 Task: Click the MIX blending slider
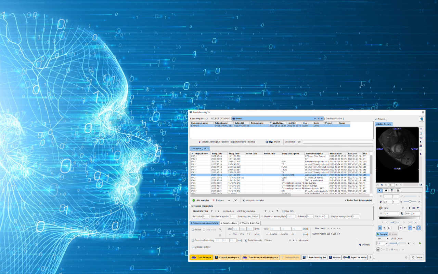pyautogui.click(x=397, y=243)
